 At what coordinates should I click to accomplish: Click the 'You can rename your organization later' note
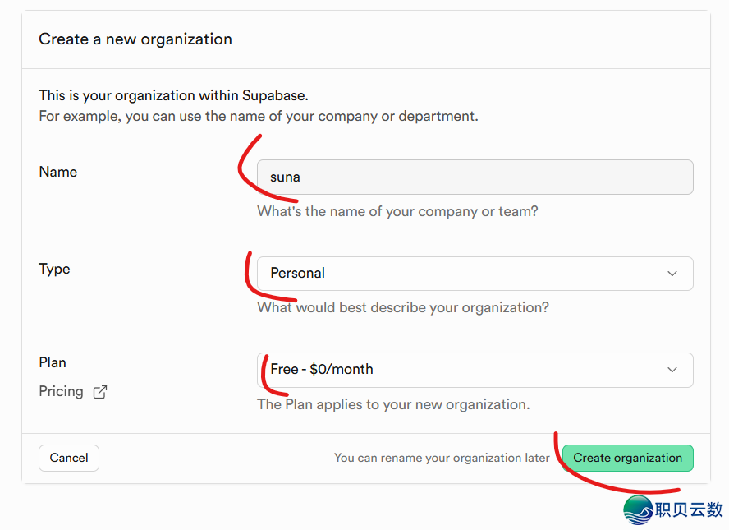click(442, 458)
